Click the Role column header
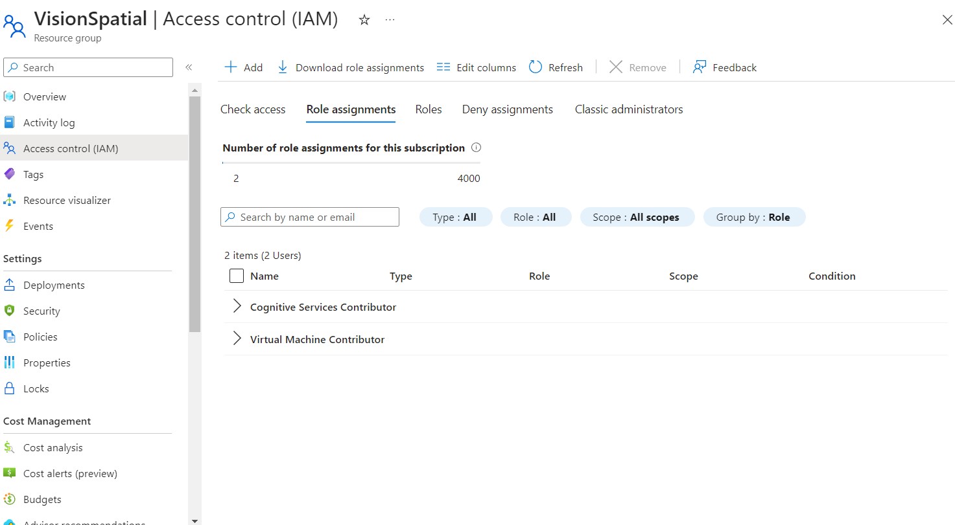Image resolution: width=955 pixels, height=525 pixels. coord(539,276)
